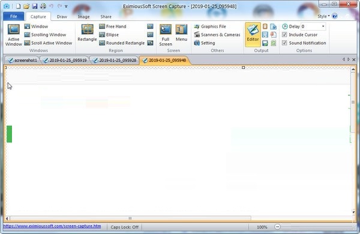Select the Excel output icon
Screen dimensions: 360x234
point(273,43)
